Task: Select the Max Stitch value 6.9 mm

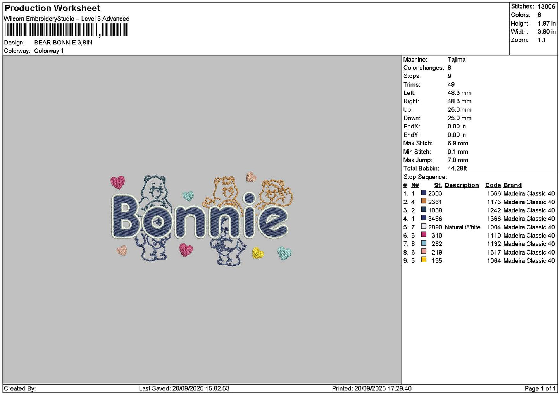Action: [x=458, y=143]
